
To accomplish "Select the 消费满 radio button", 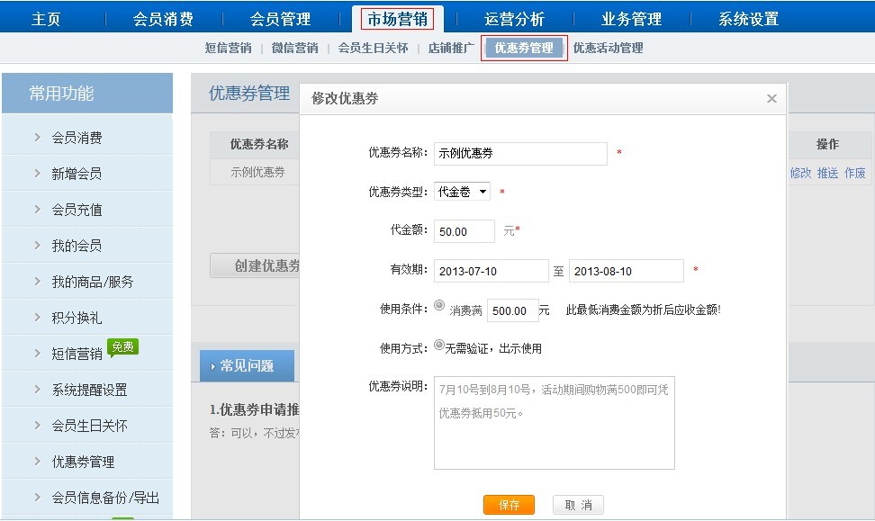I will coord(439,306).
